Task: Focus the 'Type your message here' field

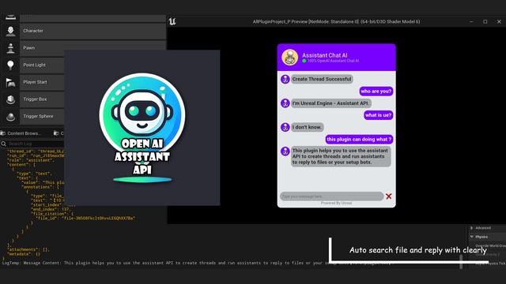Action: click(332, 196)
